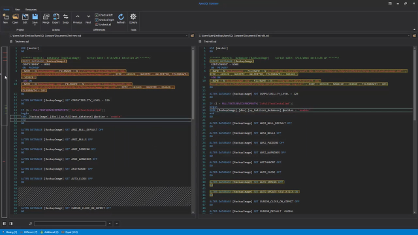This screenshot has width=418, height=235.
Task: Click CREATE DATABASE line in right pane
Action: 232,61
